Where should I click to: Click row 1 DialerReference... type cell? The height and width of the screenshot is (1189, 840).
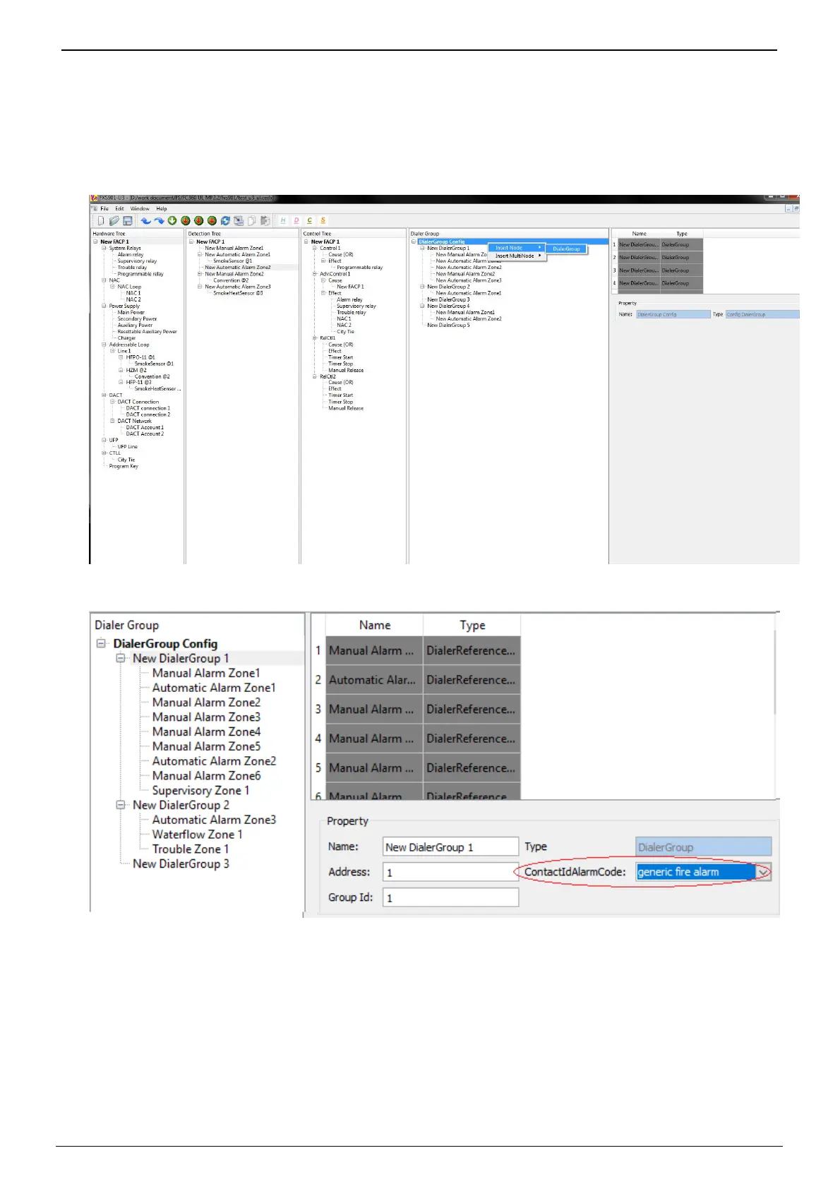(472, 651)
